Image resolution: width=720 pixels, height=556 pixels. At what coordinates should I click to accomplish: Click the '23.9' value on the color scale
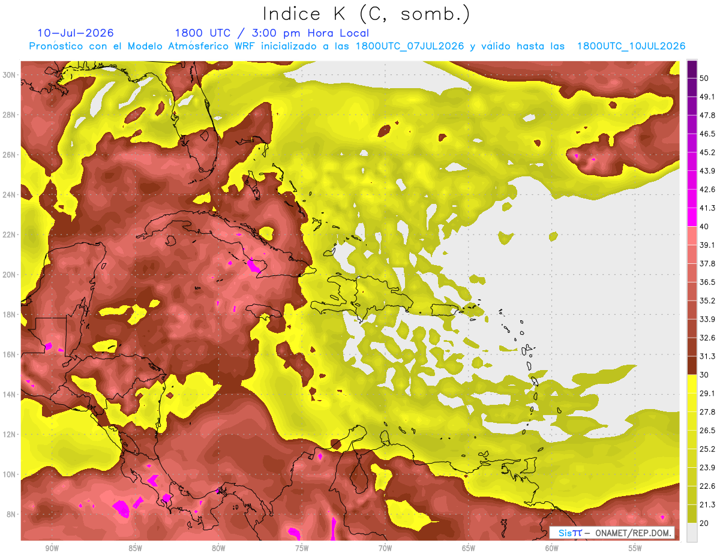coord(707,467)
